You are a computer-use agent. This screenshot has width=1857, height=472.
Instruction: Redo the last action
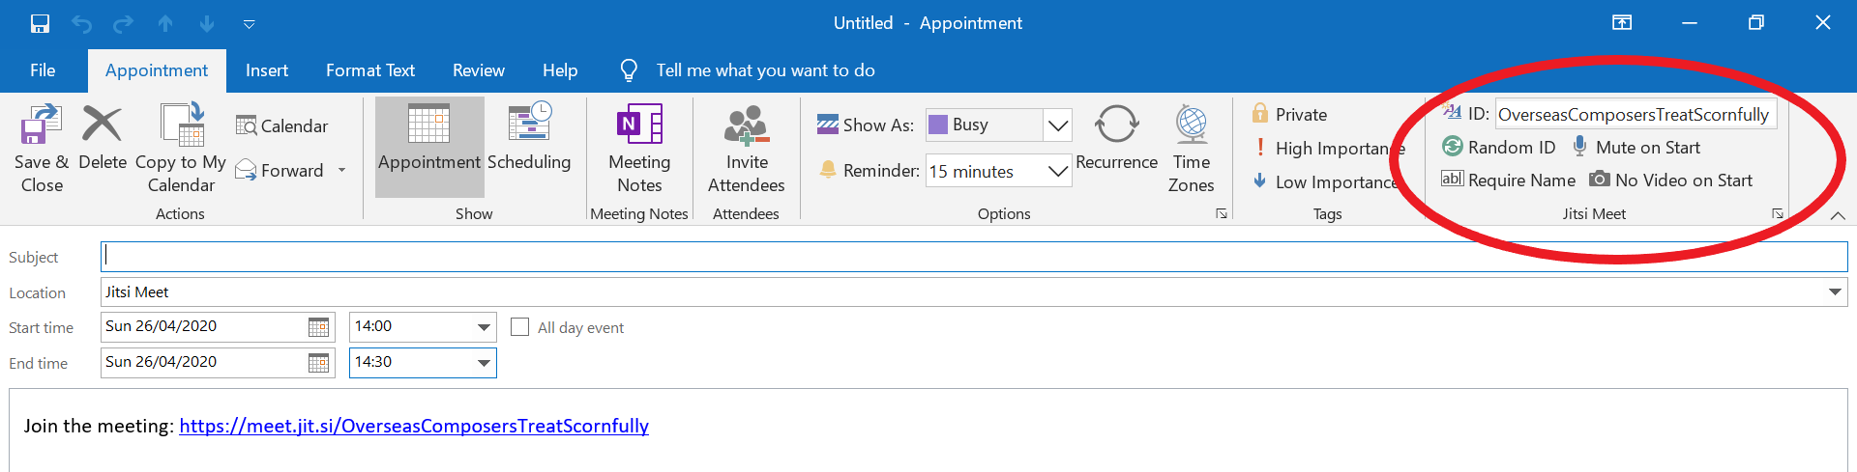(x=123, y=23)
